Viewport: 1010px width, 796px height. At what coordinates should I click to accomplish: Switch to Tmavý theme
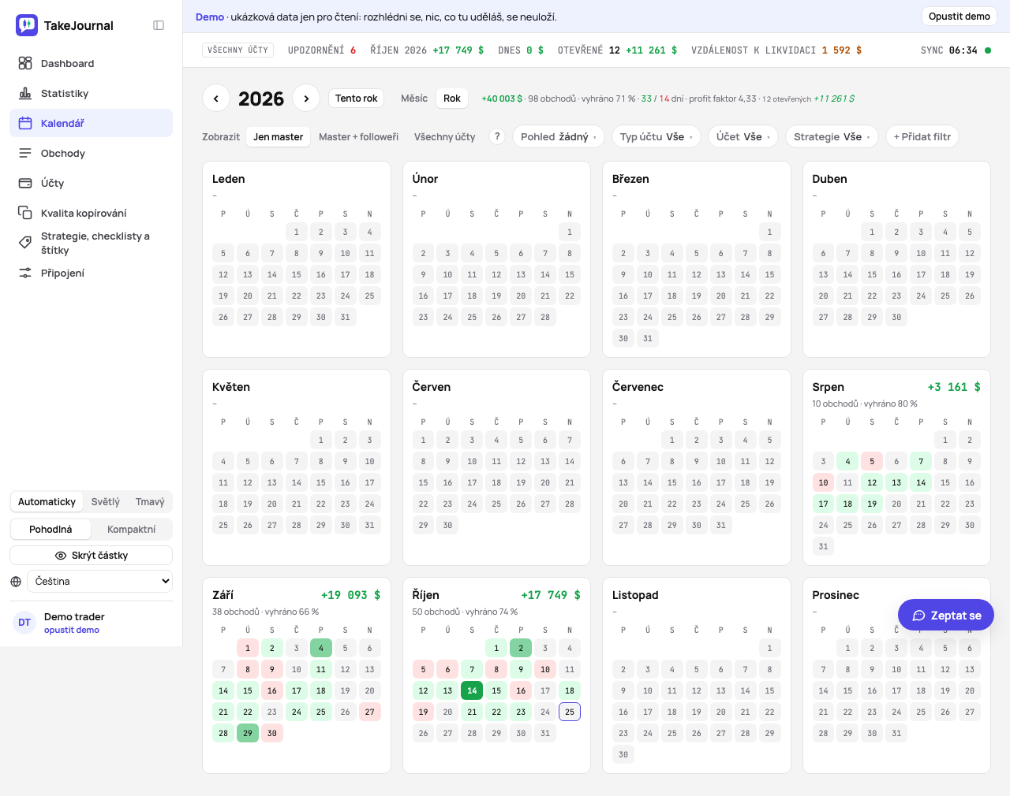point(150,502)
